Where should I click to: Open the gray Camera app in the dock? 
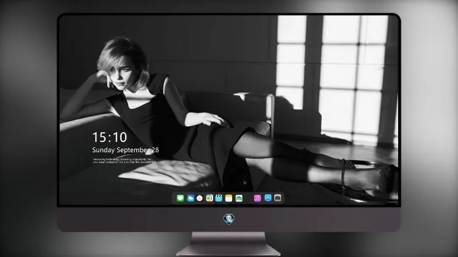pos(278,198)
